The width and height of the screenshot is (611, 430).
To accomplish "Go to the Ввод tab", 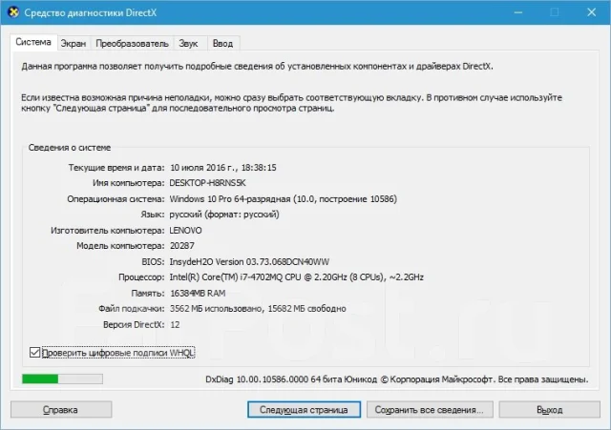I will point(222,44).
